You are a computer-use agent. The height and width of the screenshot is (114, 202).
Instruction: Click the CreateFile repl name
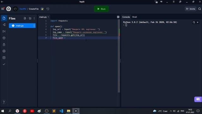pyautogui.click(x=34, y=9)
